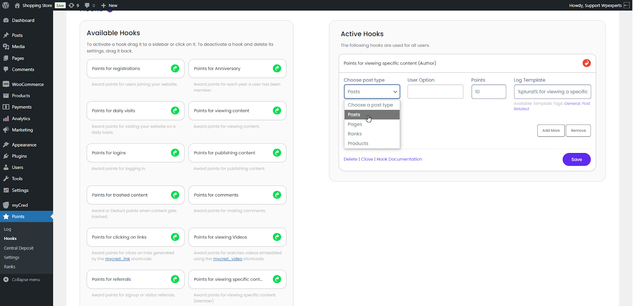Click the purple Save button
Image resolution: width=633 pixels, height=306 pixels.
[576, 159]
